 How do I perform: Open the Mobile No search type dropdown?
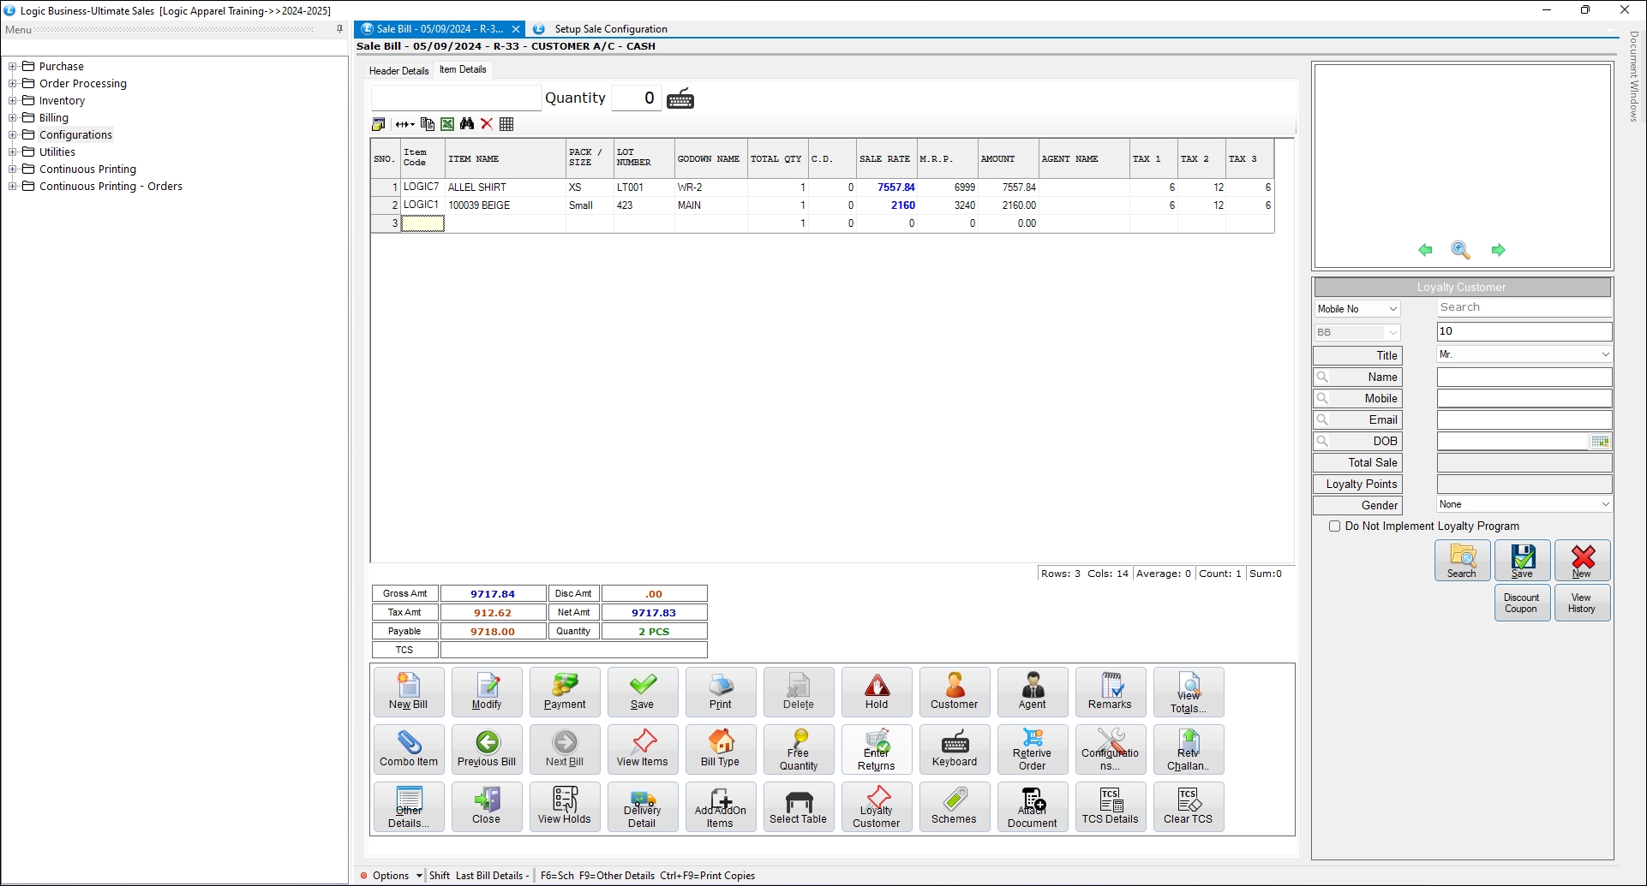1392,309
